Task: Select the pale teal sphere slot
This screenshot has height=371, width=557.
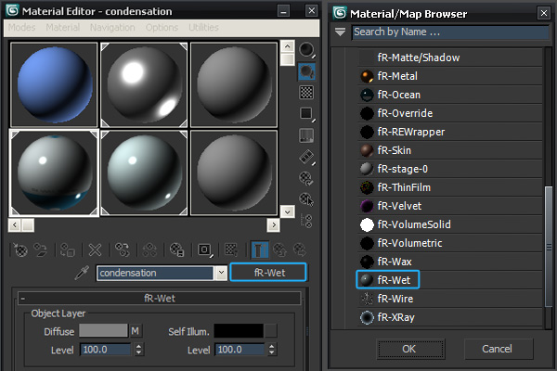Action: coord(144,173)
